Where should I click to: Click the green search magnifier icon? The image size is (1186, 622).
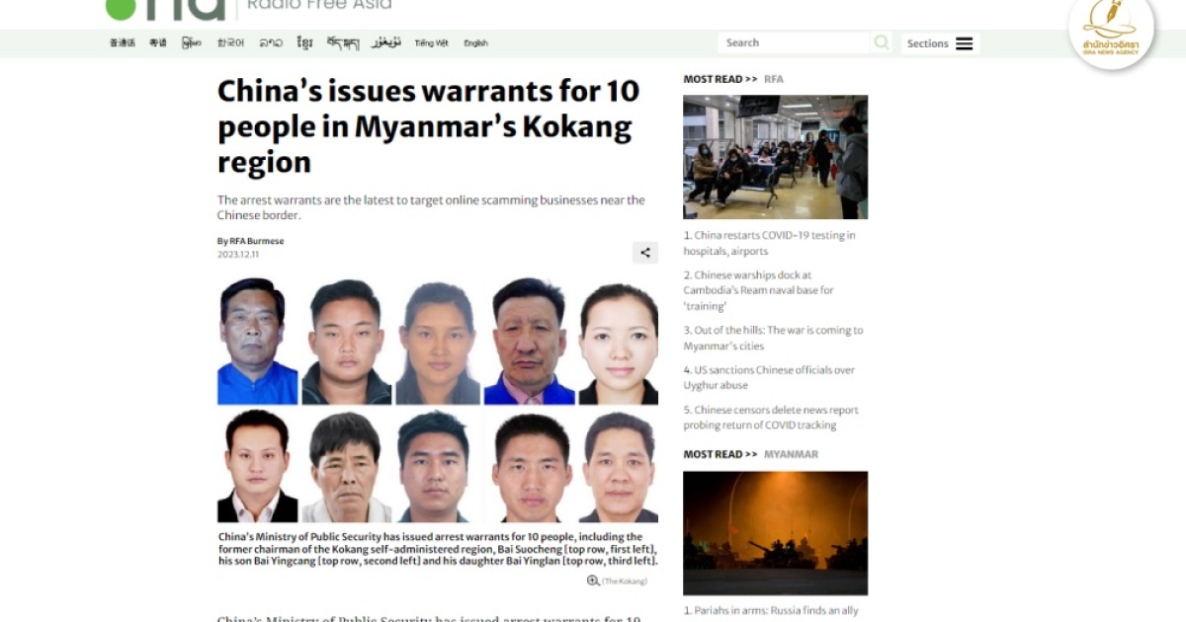coord(882,42)
